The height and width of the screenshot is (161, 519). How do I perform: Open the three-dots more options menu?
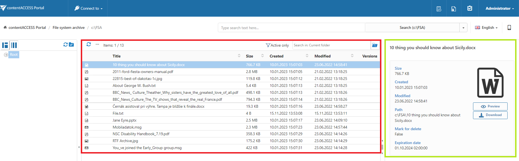point(97,44)
